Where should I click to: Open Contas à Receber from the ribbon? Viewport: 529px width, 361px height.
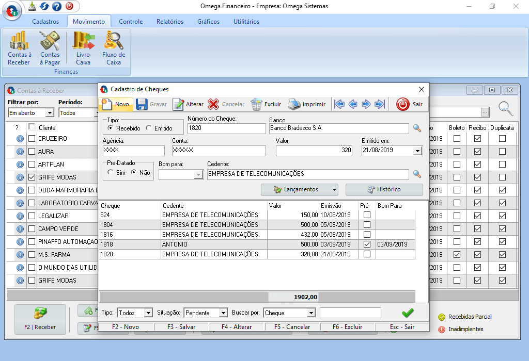(19, 48)
